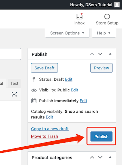Edit the Catalog visibility setting
The image size is (122, 165).
point(49,117)
